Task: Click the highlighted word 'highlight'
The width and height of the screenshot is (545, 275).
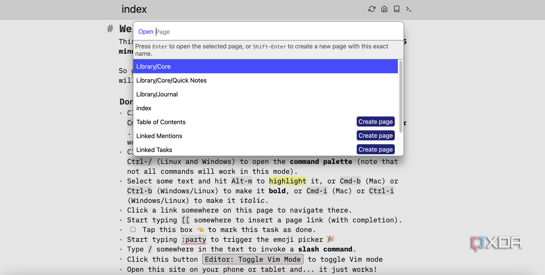Action: [287, 181]
